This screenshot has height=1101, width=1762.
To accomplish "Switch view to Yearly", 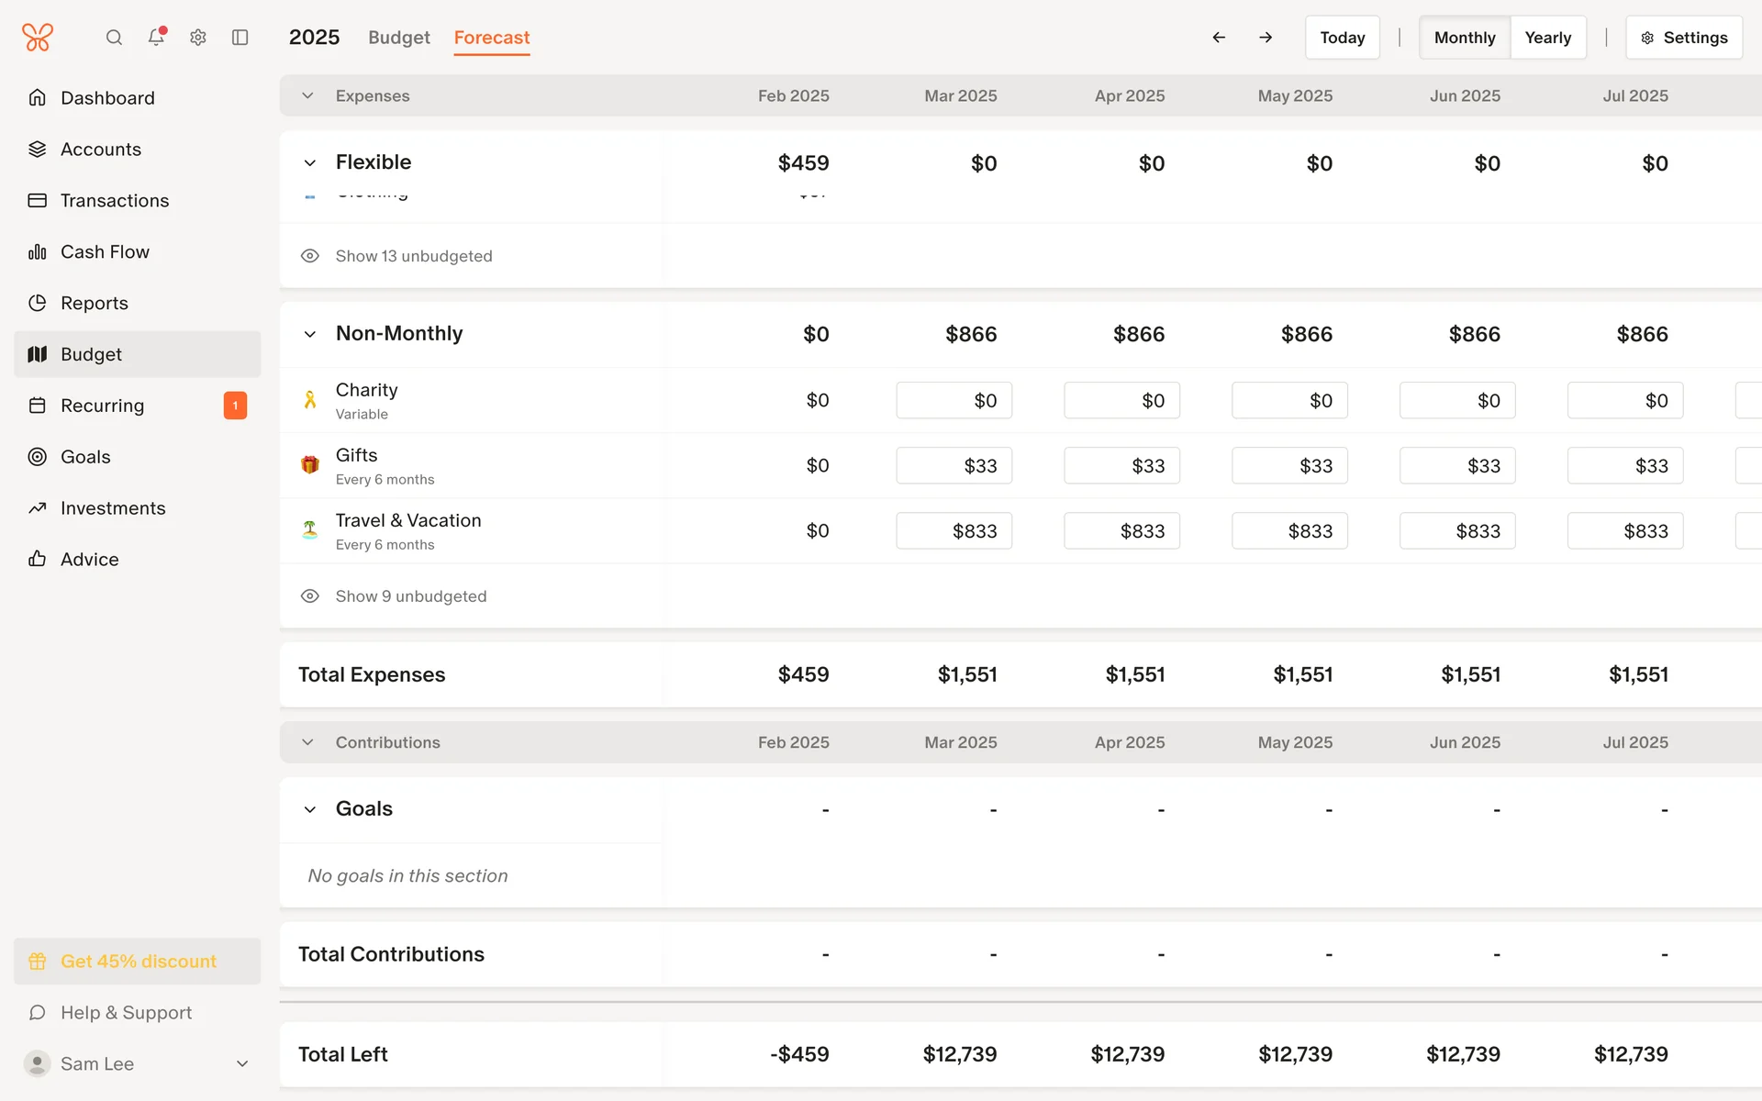I will (x=1547, y=38).
